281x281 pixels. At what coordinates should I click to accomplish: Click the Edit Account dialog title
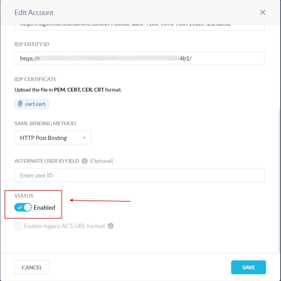(34, 13)
